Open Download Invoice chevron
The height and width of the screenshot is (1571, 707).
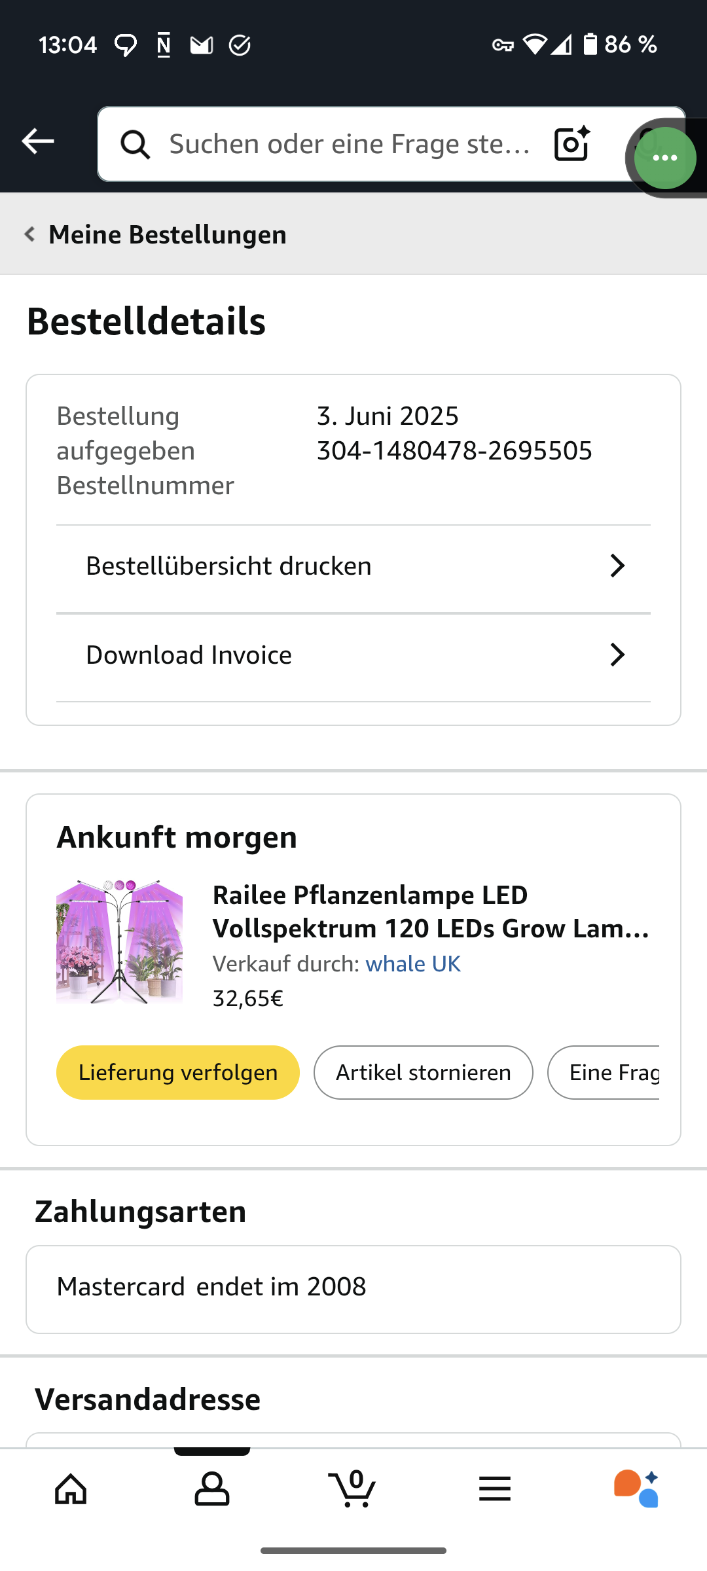click(x=617, y=655)
